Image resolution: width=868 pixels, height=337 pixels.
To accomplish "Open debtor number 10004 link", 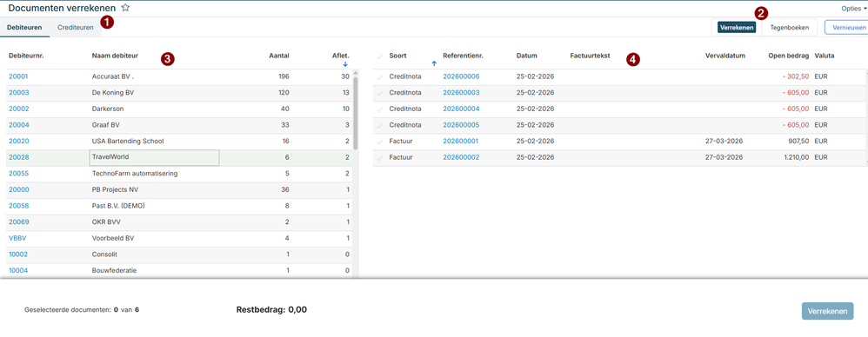I will (x=18, y=271).
